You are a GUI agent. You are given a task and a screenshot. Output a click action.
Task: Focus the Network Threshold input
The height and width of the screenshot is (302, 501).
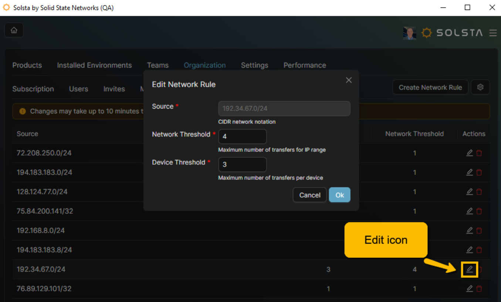coord(243,137)
